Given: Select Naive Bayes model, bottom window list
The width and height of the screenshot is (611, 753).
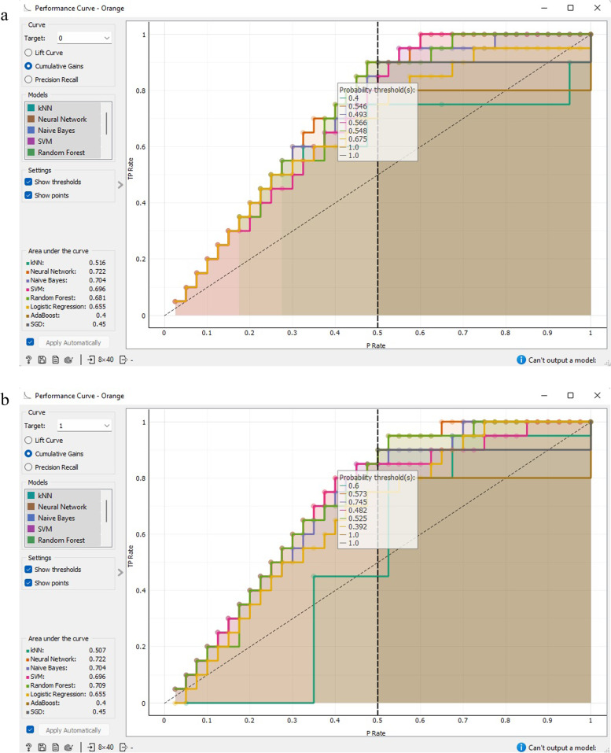Looking at the screenshot, I should [x=63, y=518].
